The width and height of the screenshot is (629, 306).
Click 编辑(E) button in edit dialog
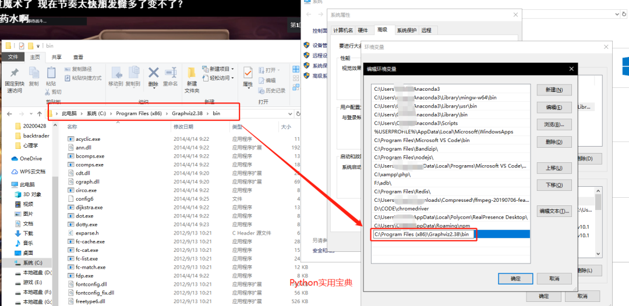point(554,108)
